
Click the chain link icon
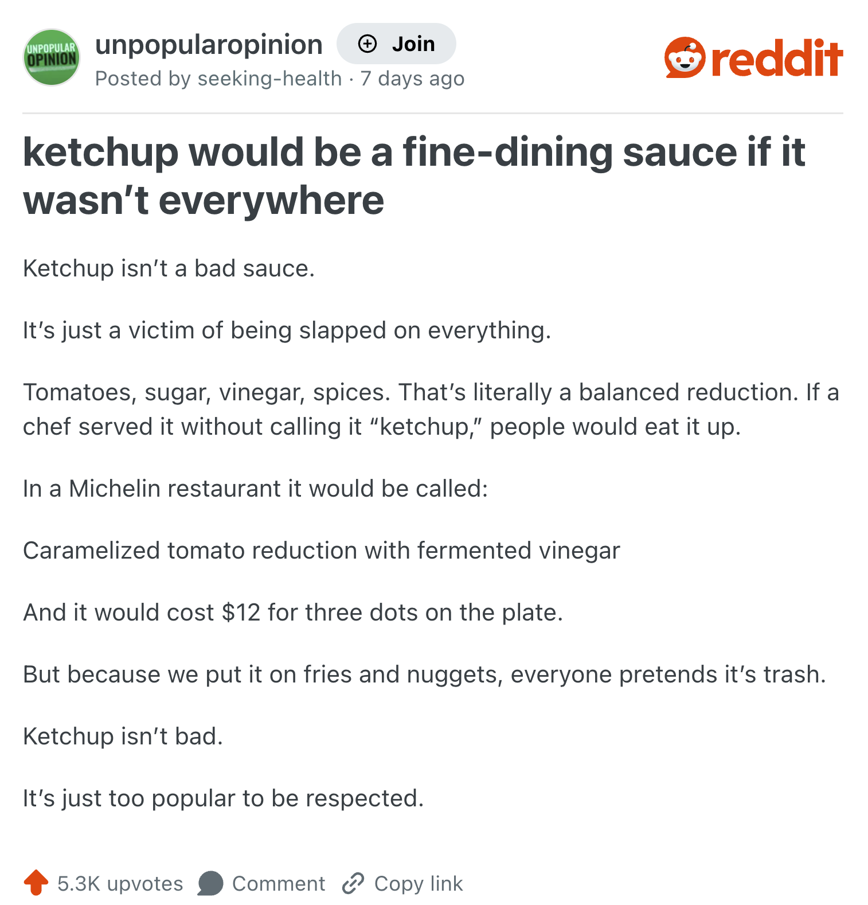coord(353,883)
